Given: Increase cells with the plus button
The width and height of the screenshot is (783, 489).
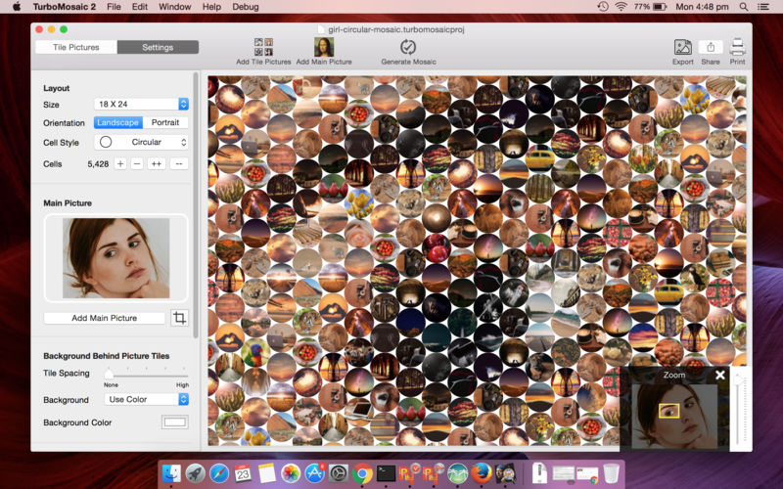Looking at the screenshot, I should [120, 163].
